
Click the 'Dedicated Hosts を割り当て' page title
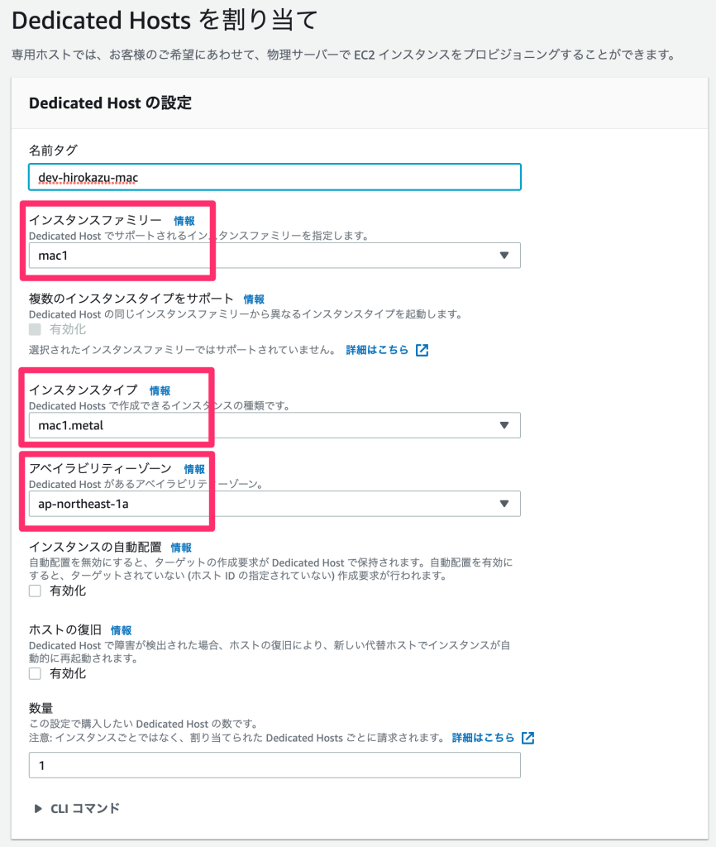pos(165,21)
